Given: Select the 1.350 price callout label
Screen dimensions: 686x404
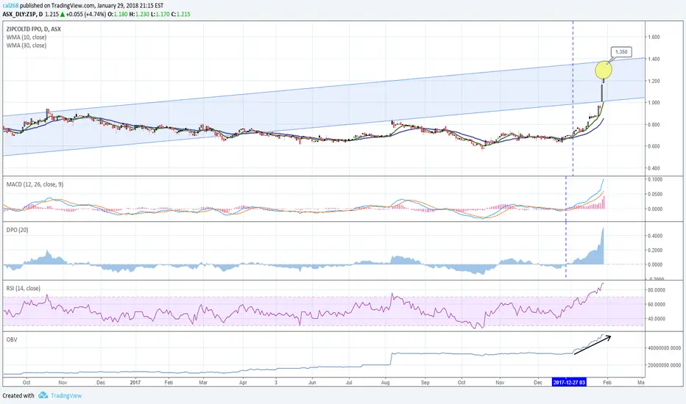Looking at the screenshot, I should pos(621,52).
